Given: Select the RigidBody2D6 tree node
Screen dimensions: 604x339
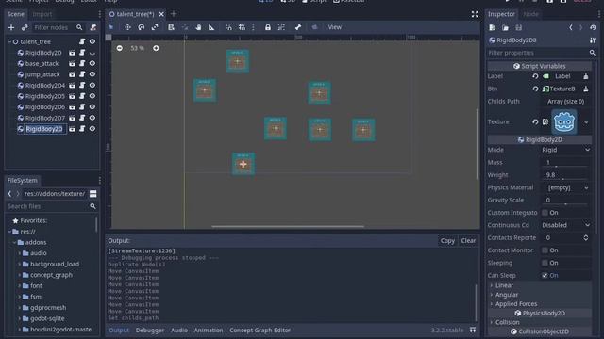Looking at the screenshot, I should 45,106.
